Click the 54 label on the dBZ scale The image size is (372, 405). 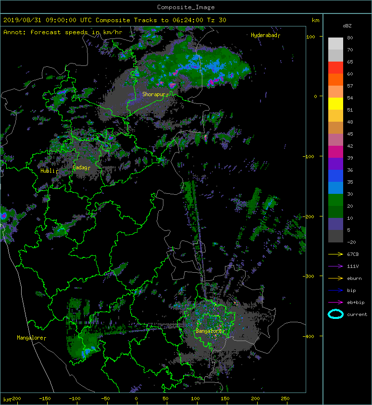350,98
